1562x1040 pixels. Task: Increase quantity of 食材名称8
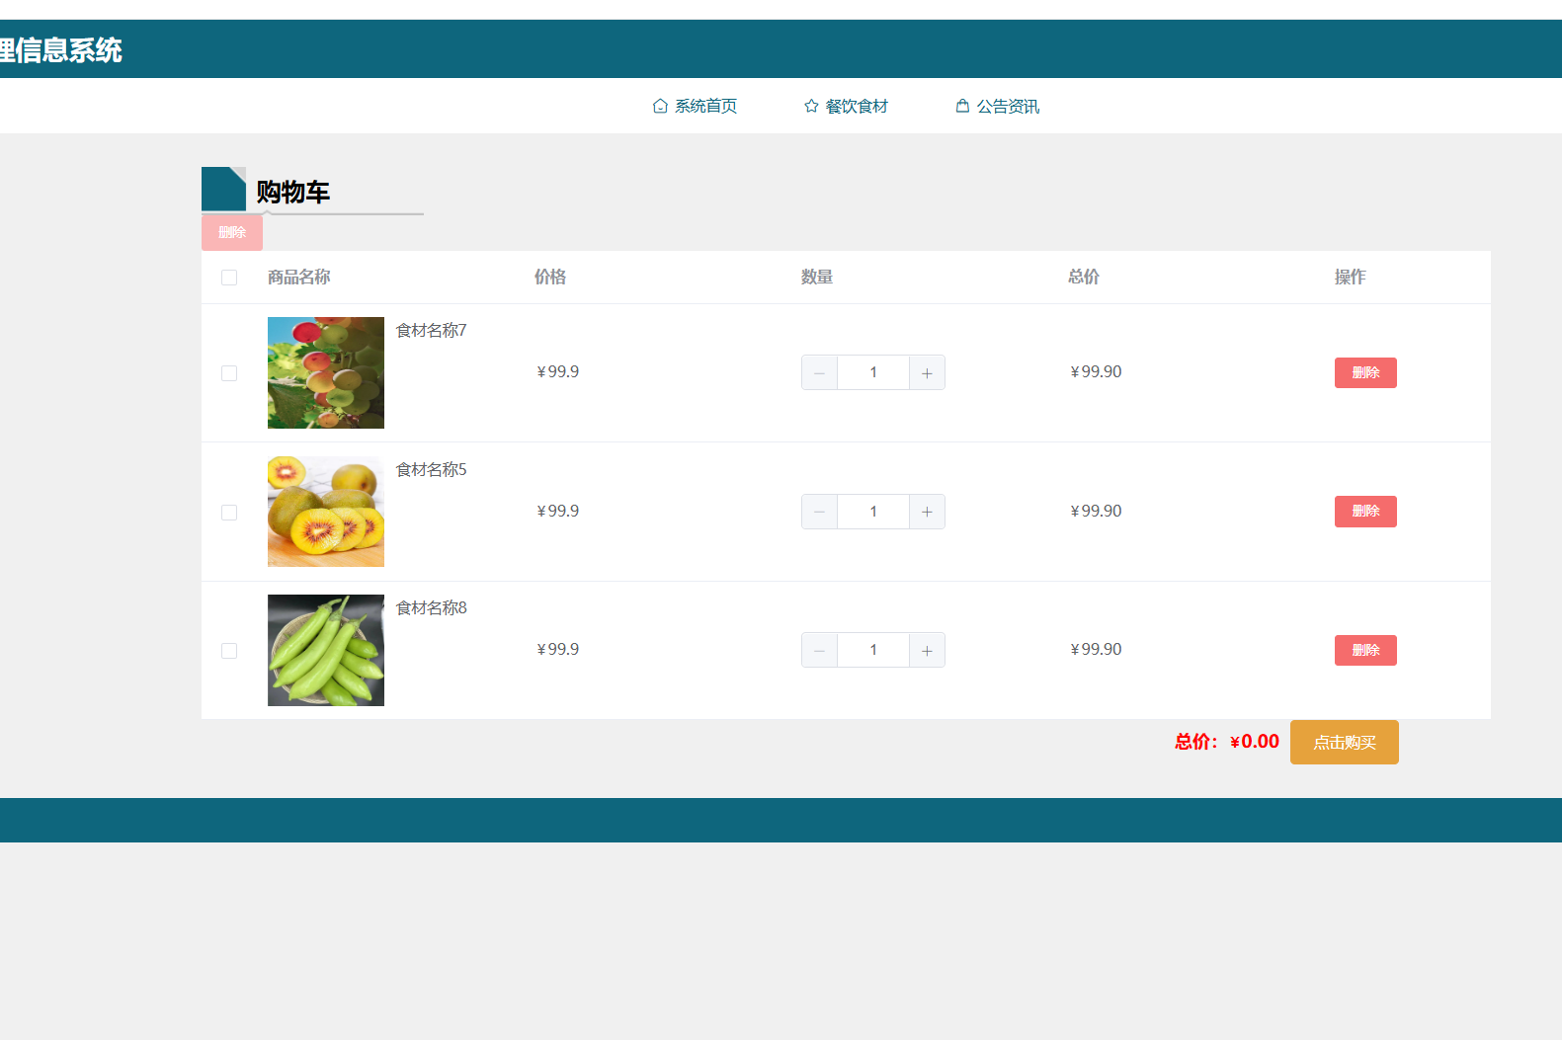[x=927, y=650]
